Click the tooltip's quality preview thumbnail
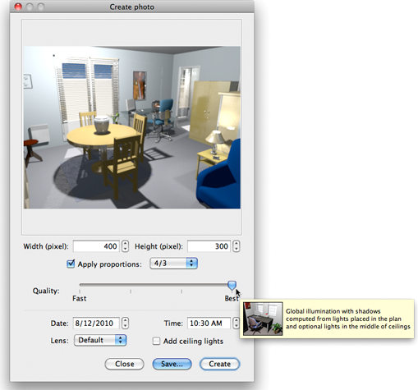Image resolution: width=418 pixels, height=390 pixels. click(263, 319)
